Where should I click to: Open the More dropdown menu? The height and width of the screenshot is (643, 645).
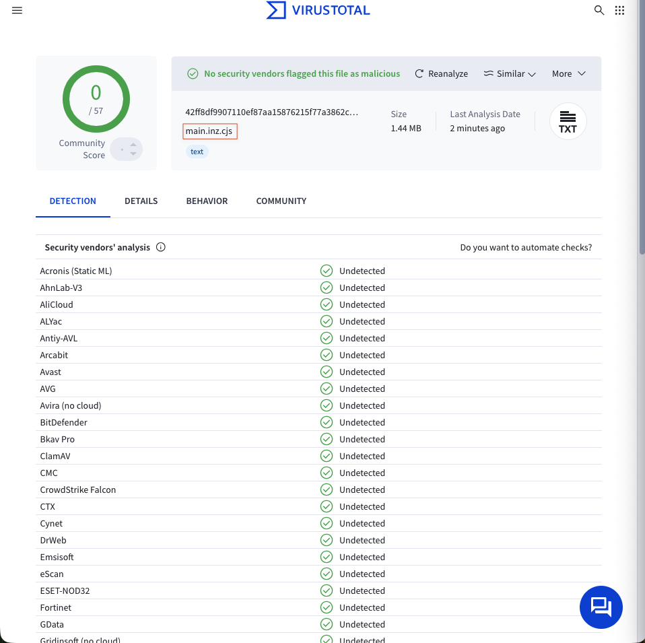[568, 73]
